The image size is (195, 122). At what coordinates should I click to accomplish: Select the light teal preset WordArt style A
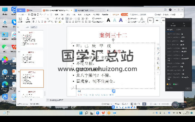tap(114, 20)
